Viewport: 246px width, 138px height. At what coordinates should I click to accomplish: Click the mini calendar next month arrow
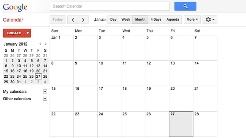pos(46,44)
